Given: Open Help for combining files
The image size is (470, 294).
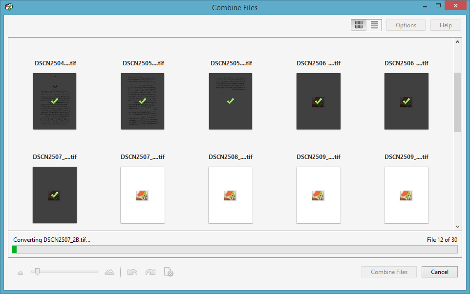Looking at the screenshot, I should [x=446, y=24].
